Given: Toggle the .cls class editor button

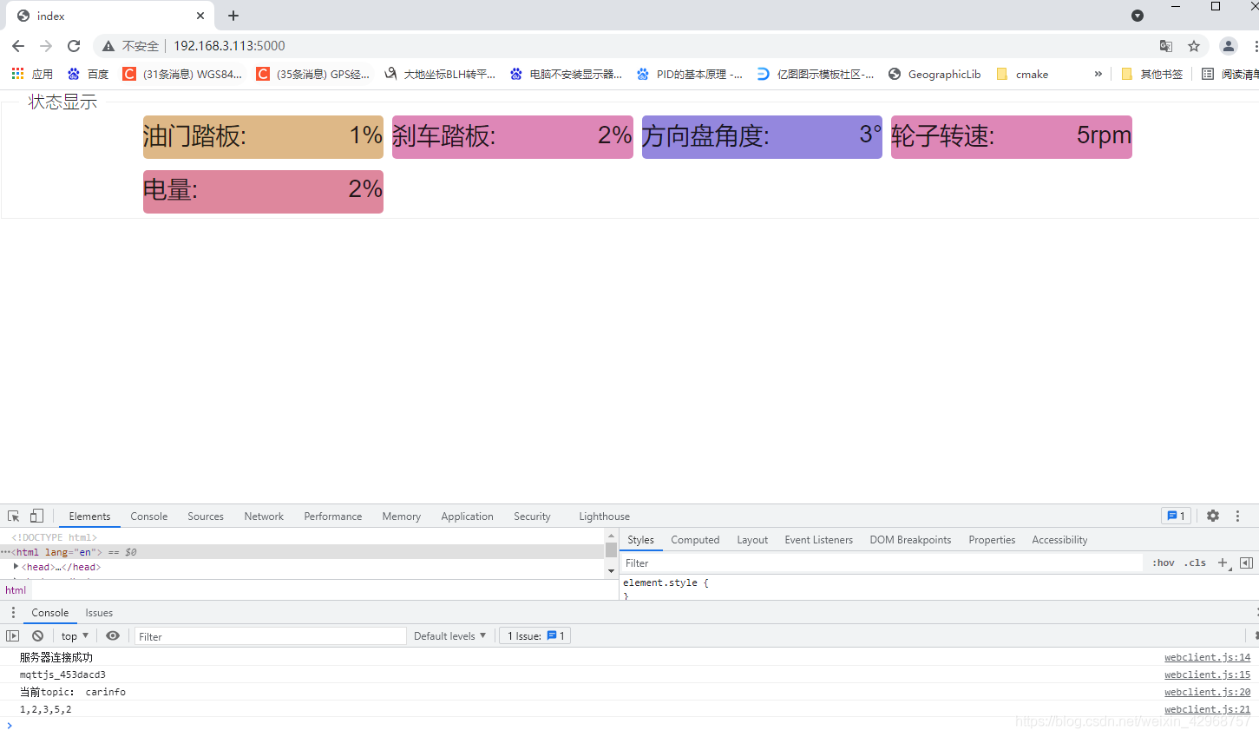Looking at the screenshot, I should (1195, 563).
